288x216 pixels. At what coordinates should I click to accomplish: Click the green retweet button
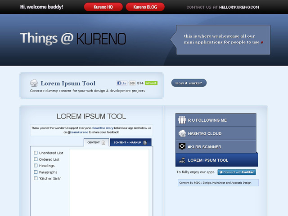(x=151, y=83)
